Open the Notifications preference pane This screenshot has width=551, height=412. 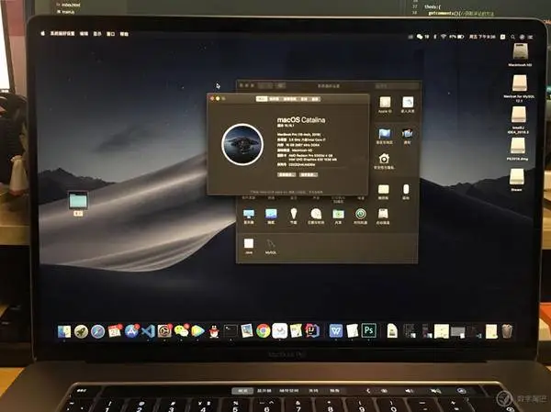[x=407, y=136]
